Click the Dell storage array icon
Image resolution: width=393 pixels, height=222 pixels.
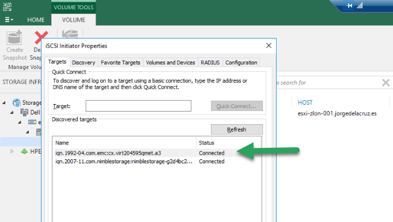click(x=24, y=112)
